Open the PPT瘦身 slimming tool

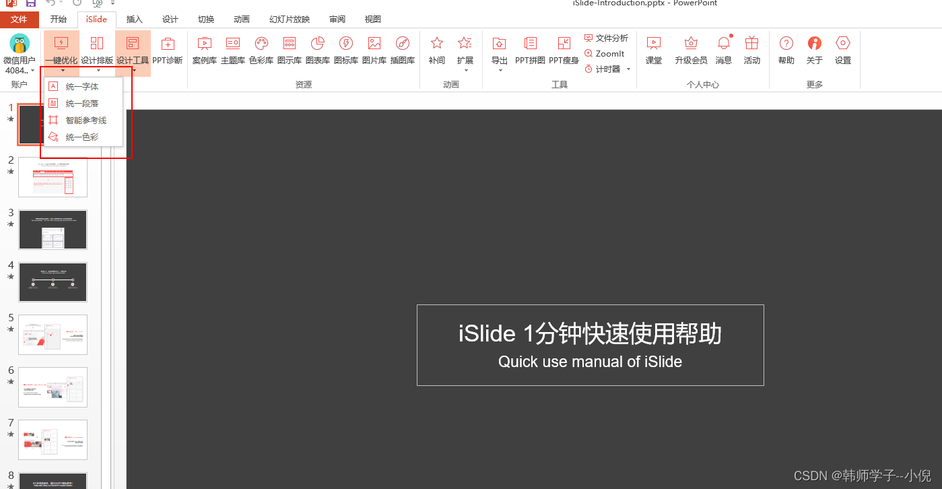tap(564, 51)
